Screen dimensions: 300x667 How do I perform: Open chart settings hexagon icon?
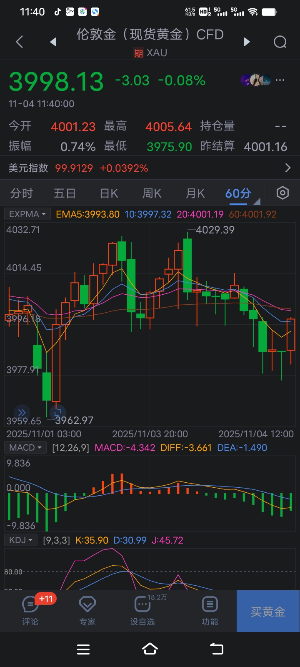[x=282, y=193]
